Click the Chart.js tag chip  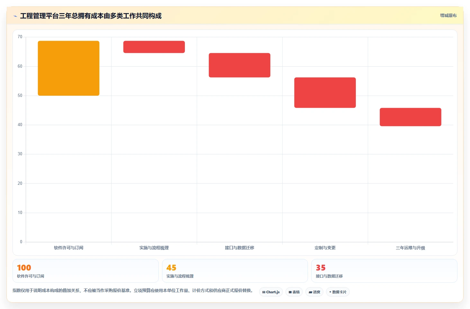coord(271,292)
